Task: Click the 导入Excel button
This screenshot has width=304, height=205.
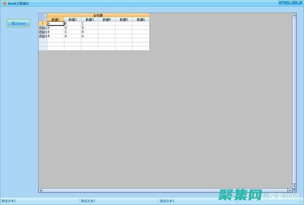Action: point(18,23)
